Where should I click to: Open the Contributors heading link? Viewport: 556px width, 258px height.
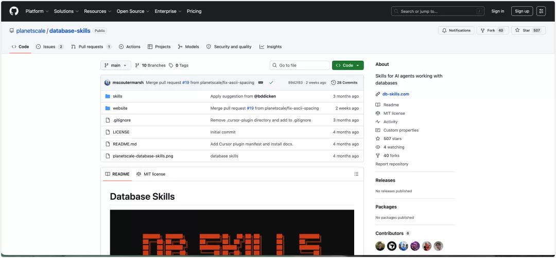click(x=389, y=233)
